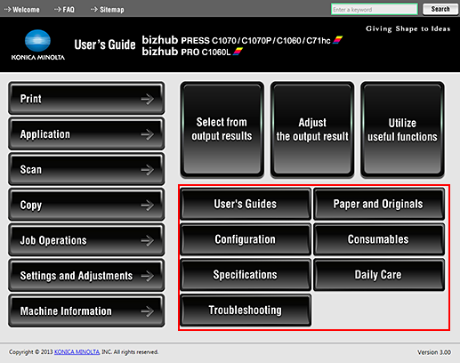Open the Daily Care button
This screenshot has height=363, width=460.
click(x=379, y=275)
